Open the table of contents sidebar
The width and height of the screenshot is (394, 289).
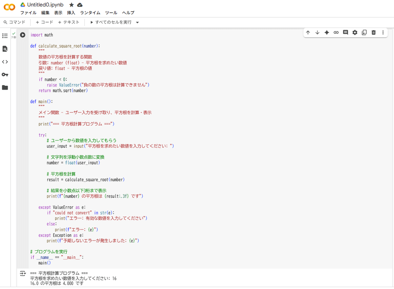click(x=5, y=36)
